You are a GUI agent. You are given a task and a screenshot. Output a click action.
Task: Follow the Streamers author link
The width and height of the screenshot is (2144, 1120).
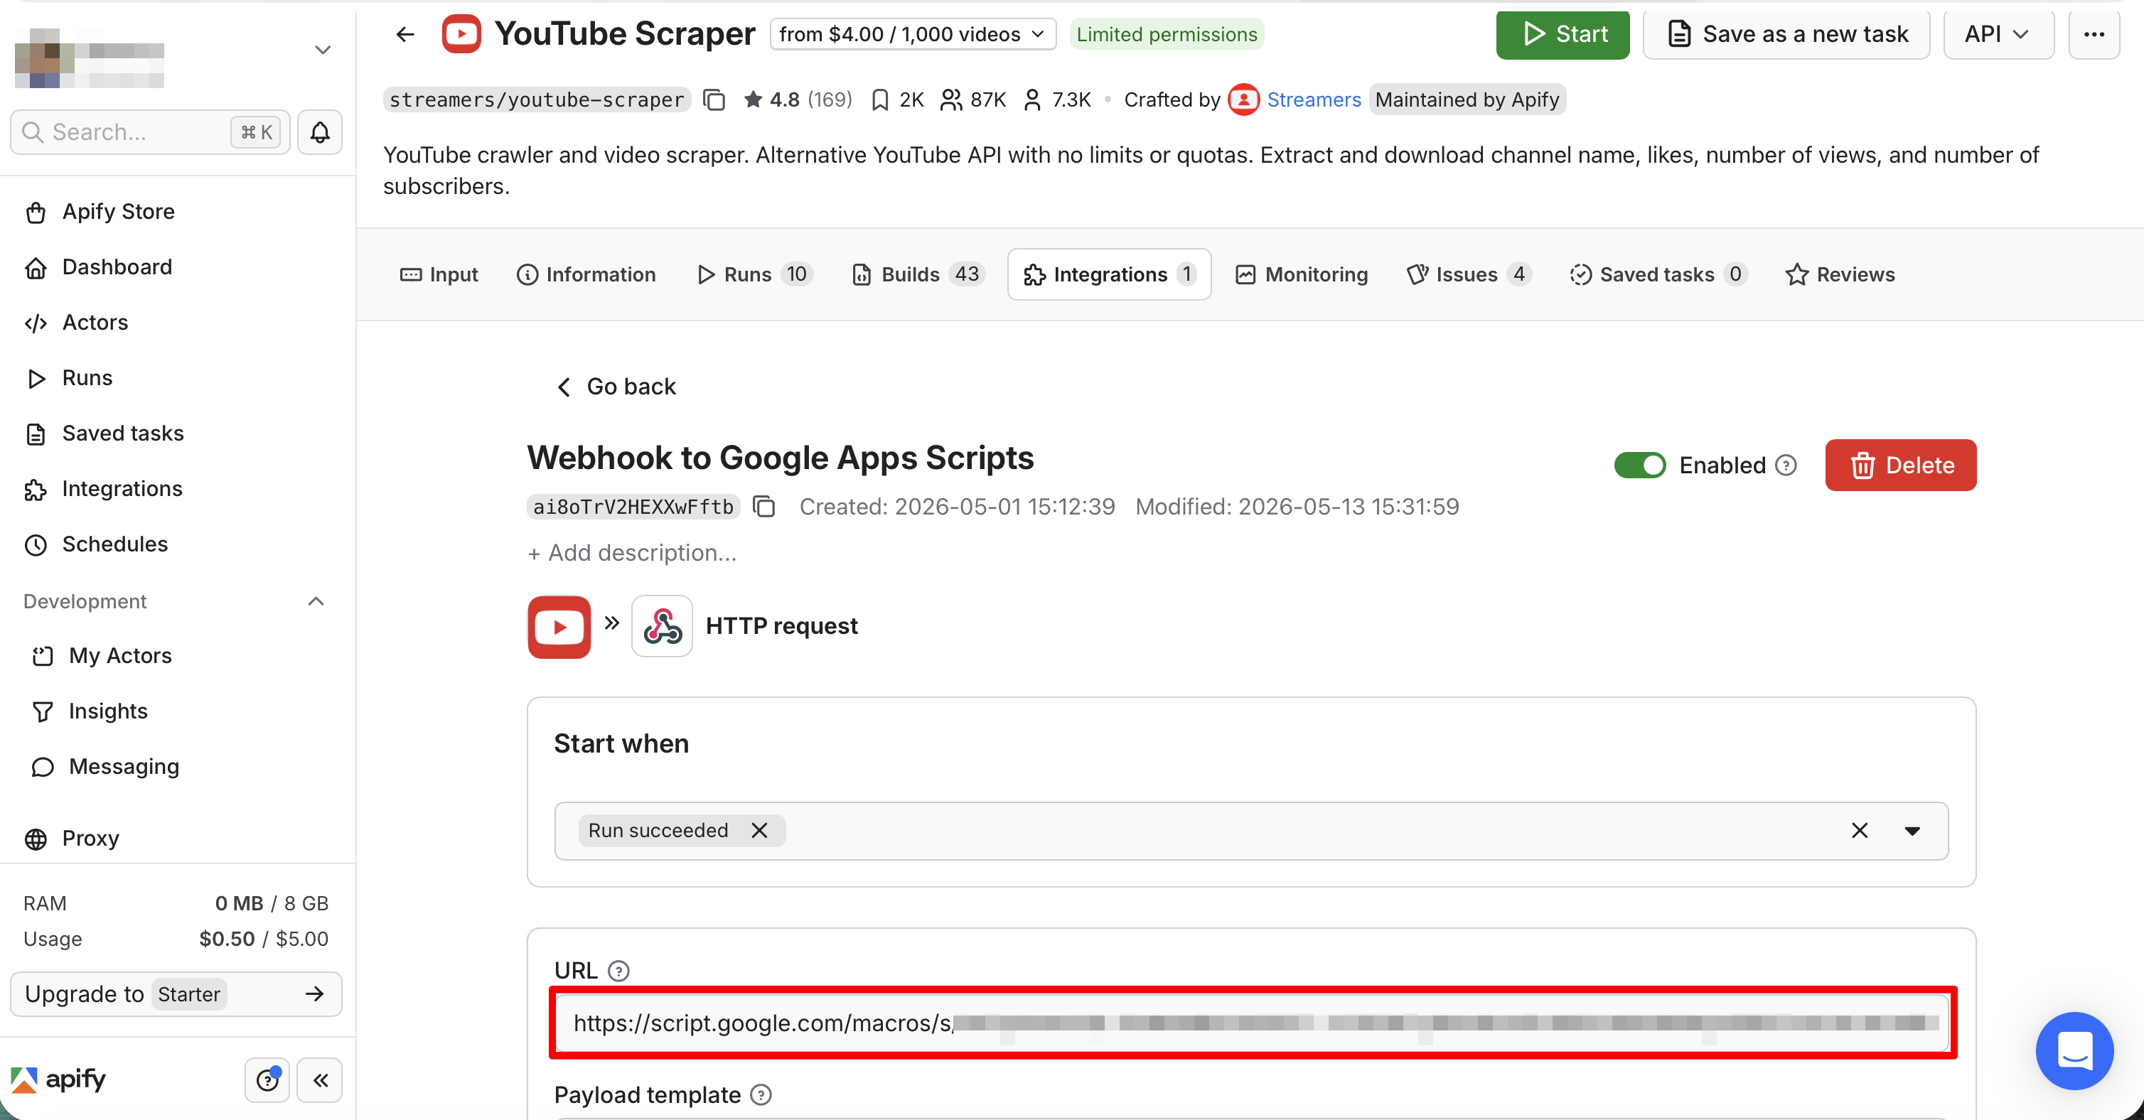[1314, 100]
